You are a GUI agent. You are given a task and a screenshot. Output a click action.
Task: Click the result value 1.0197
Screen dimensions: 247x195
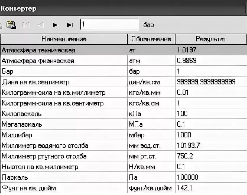click(x=187, y=50)
